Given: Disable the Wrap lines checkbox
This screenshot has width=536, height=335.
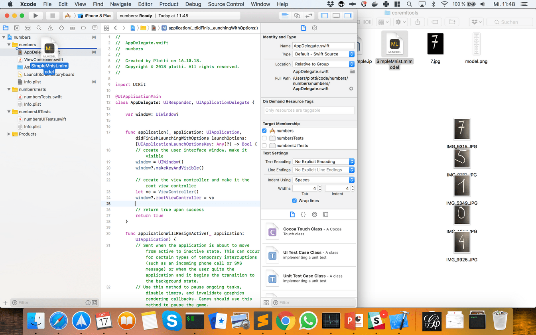Looking at the screenshot, I should click(x=294, y=201).
